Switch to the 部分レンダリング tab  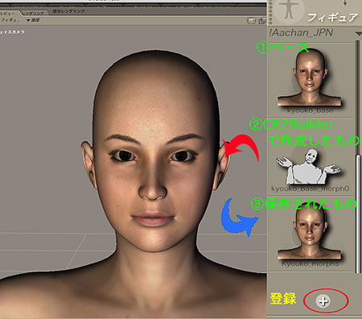tap(68, 11)
